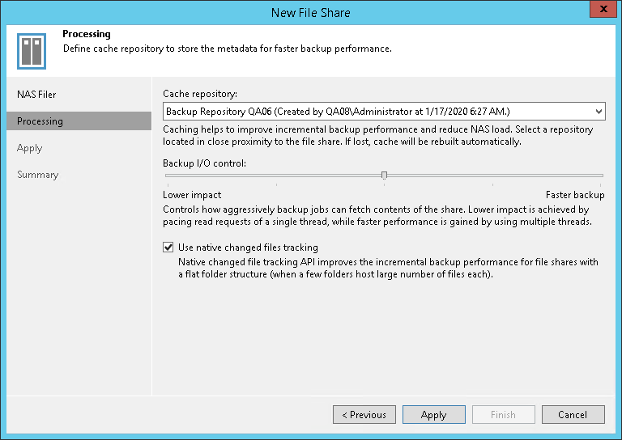Click the file share icon in the header

click(32, 50)
